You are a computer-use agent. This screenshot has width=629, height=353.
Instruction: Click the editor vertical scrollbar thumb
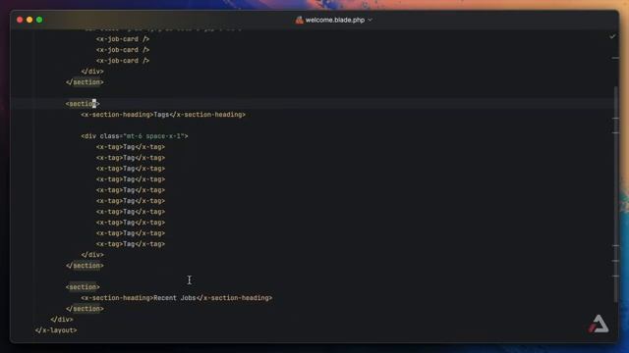616,194
